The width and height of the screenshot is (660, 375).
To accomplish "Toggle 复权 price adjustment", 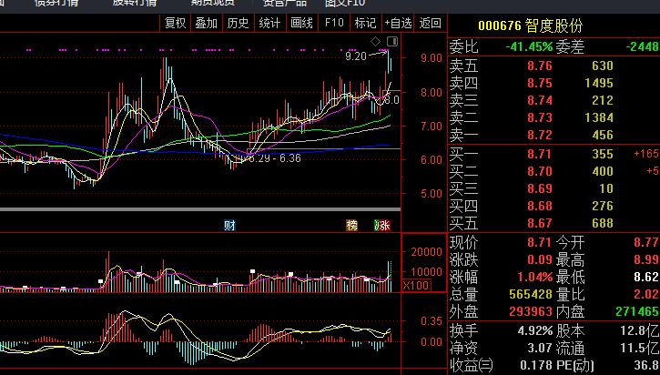I will (x=175, y=23).
